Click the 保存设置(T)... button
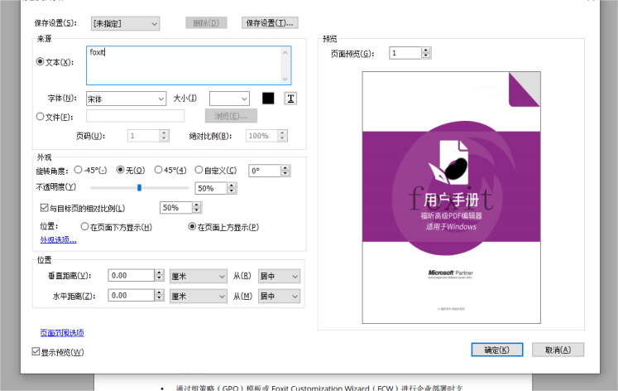The image size is (618, 391). 270,23
